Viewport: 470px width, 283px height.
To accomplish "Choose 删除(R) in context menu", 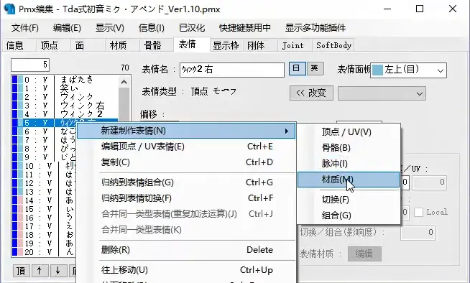I will pos(186,250).
